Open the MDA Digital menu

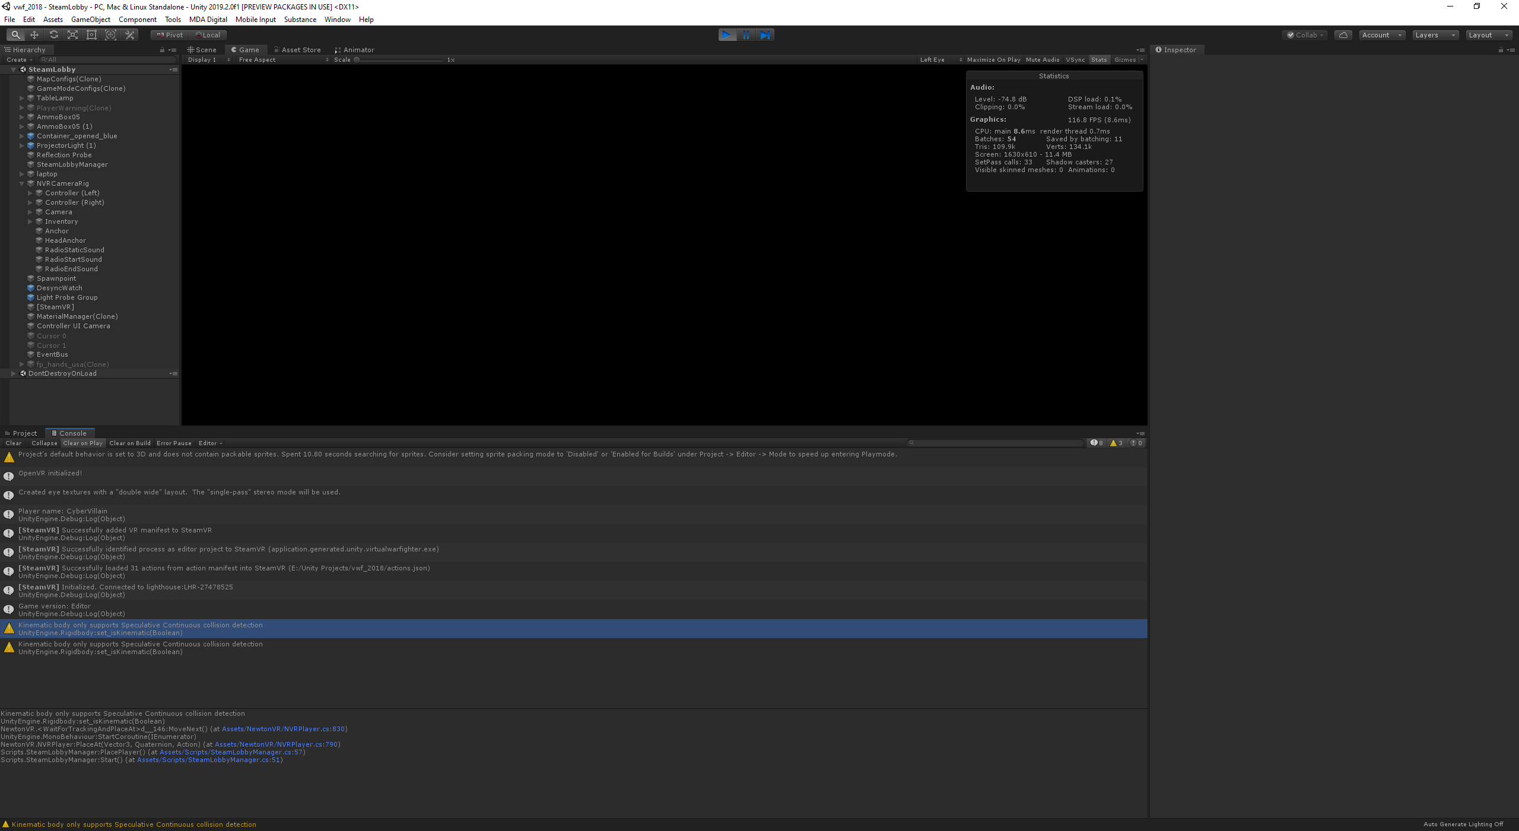click(x=208, y=20)
